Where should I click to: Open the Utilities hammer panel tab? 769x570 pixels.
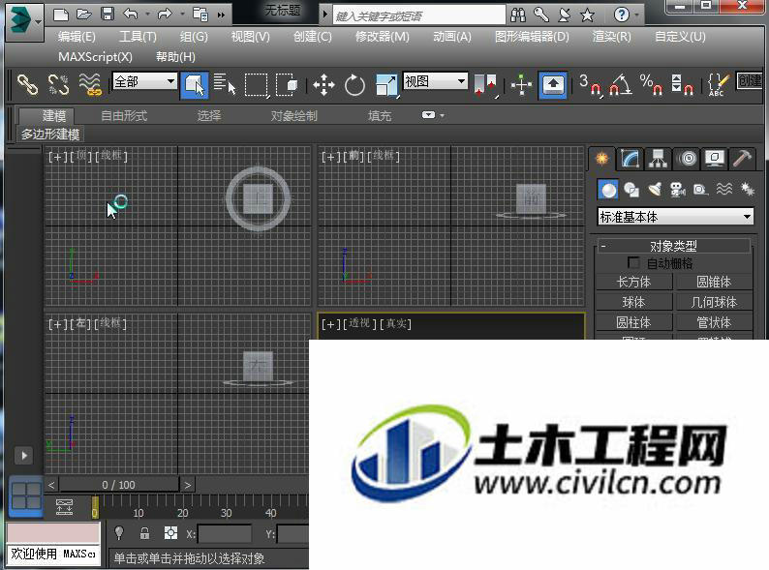pos(743,159)
